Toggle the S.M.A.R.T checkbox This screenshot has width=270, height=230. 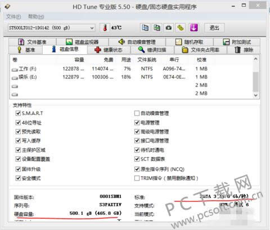[18, 113]
